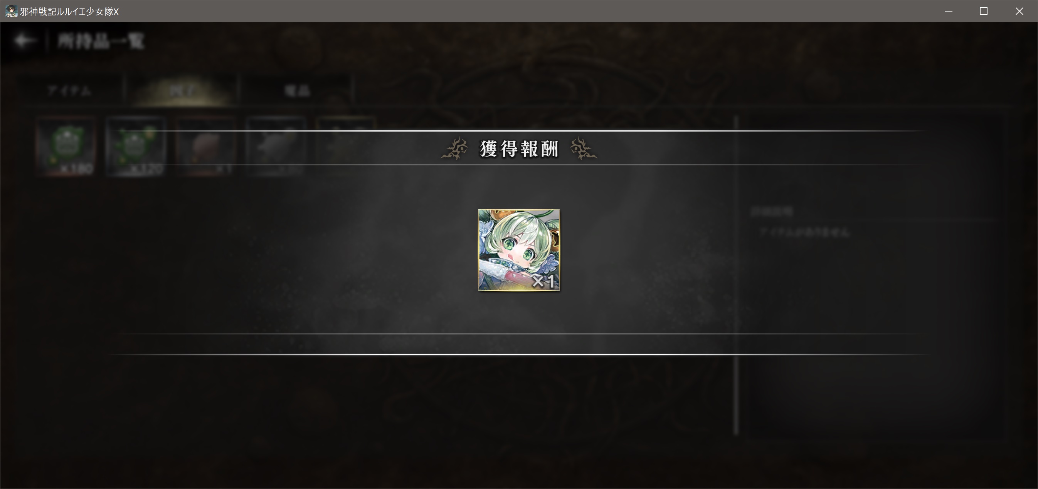Click the green-haired character reward thumbnail
The height and width of the screenshot is (489, 1038).
pos(518,250)
